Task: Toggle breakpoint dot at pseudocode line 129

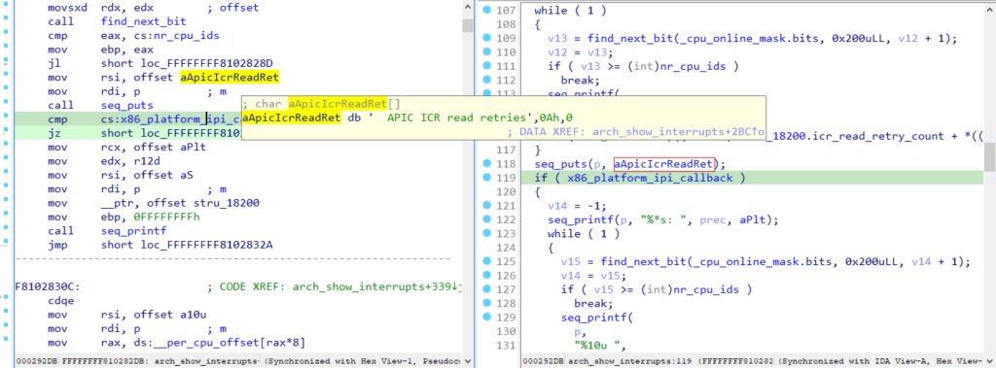Action: (x=487, y=318)
